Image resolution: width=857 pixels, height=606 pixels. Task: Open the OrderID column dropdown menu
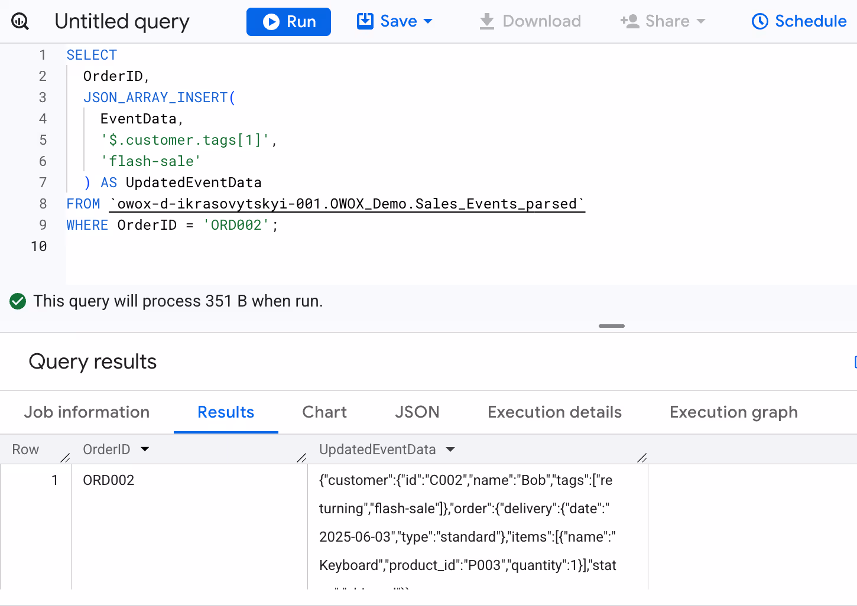(x=145, y=449)
